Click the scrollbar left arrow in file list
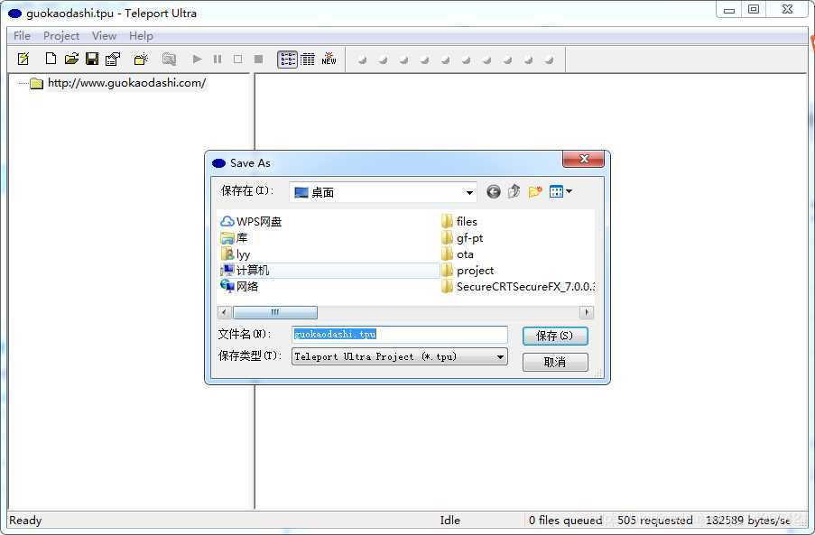 tap(224, 312)
